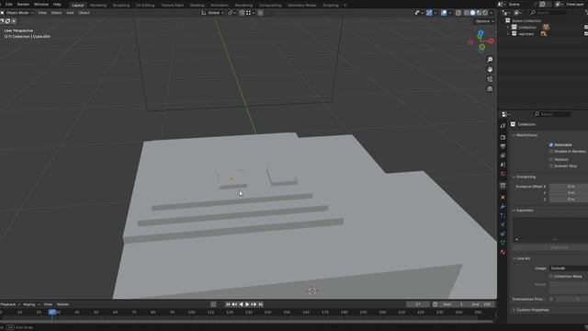
Task: Toggle snapping magnet in viewport header
Action: point(242,13)
